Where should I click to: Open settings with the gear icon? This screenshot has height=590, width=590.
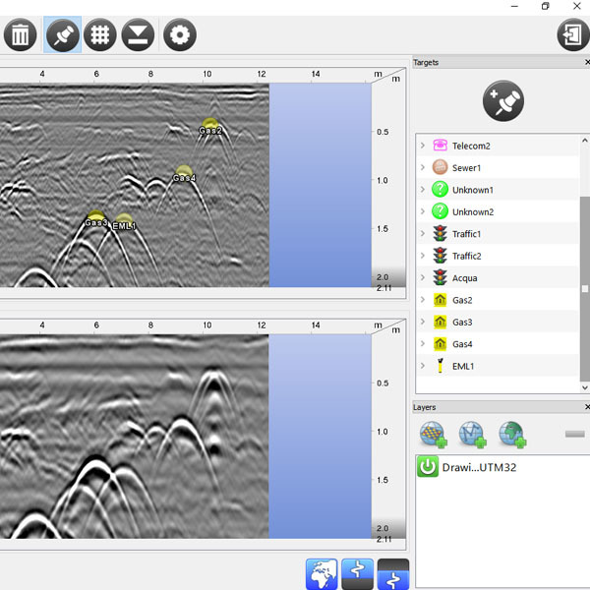[x=179, y=35]
